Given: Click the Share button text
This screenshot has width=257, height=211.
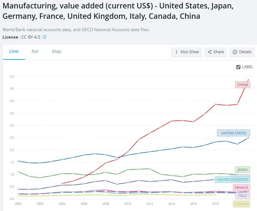Looking at the screenshot, I should [218, 52].
